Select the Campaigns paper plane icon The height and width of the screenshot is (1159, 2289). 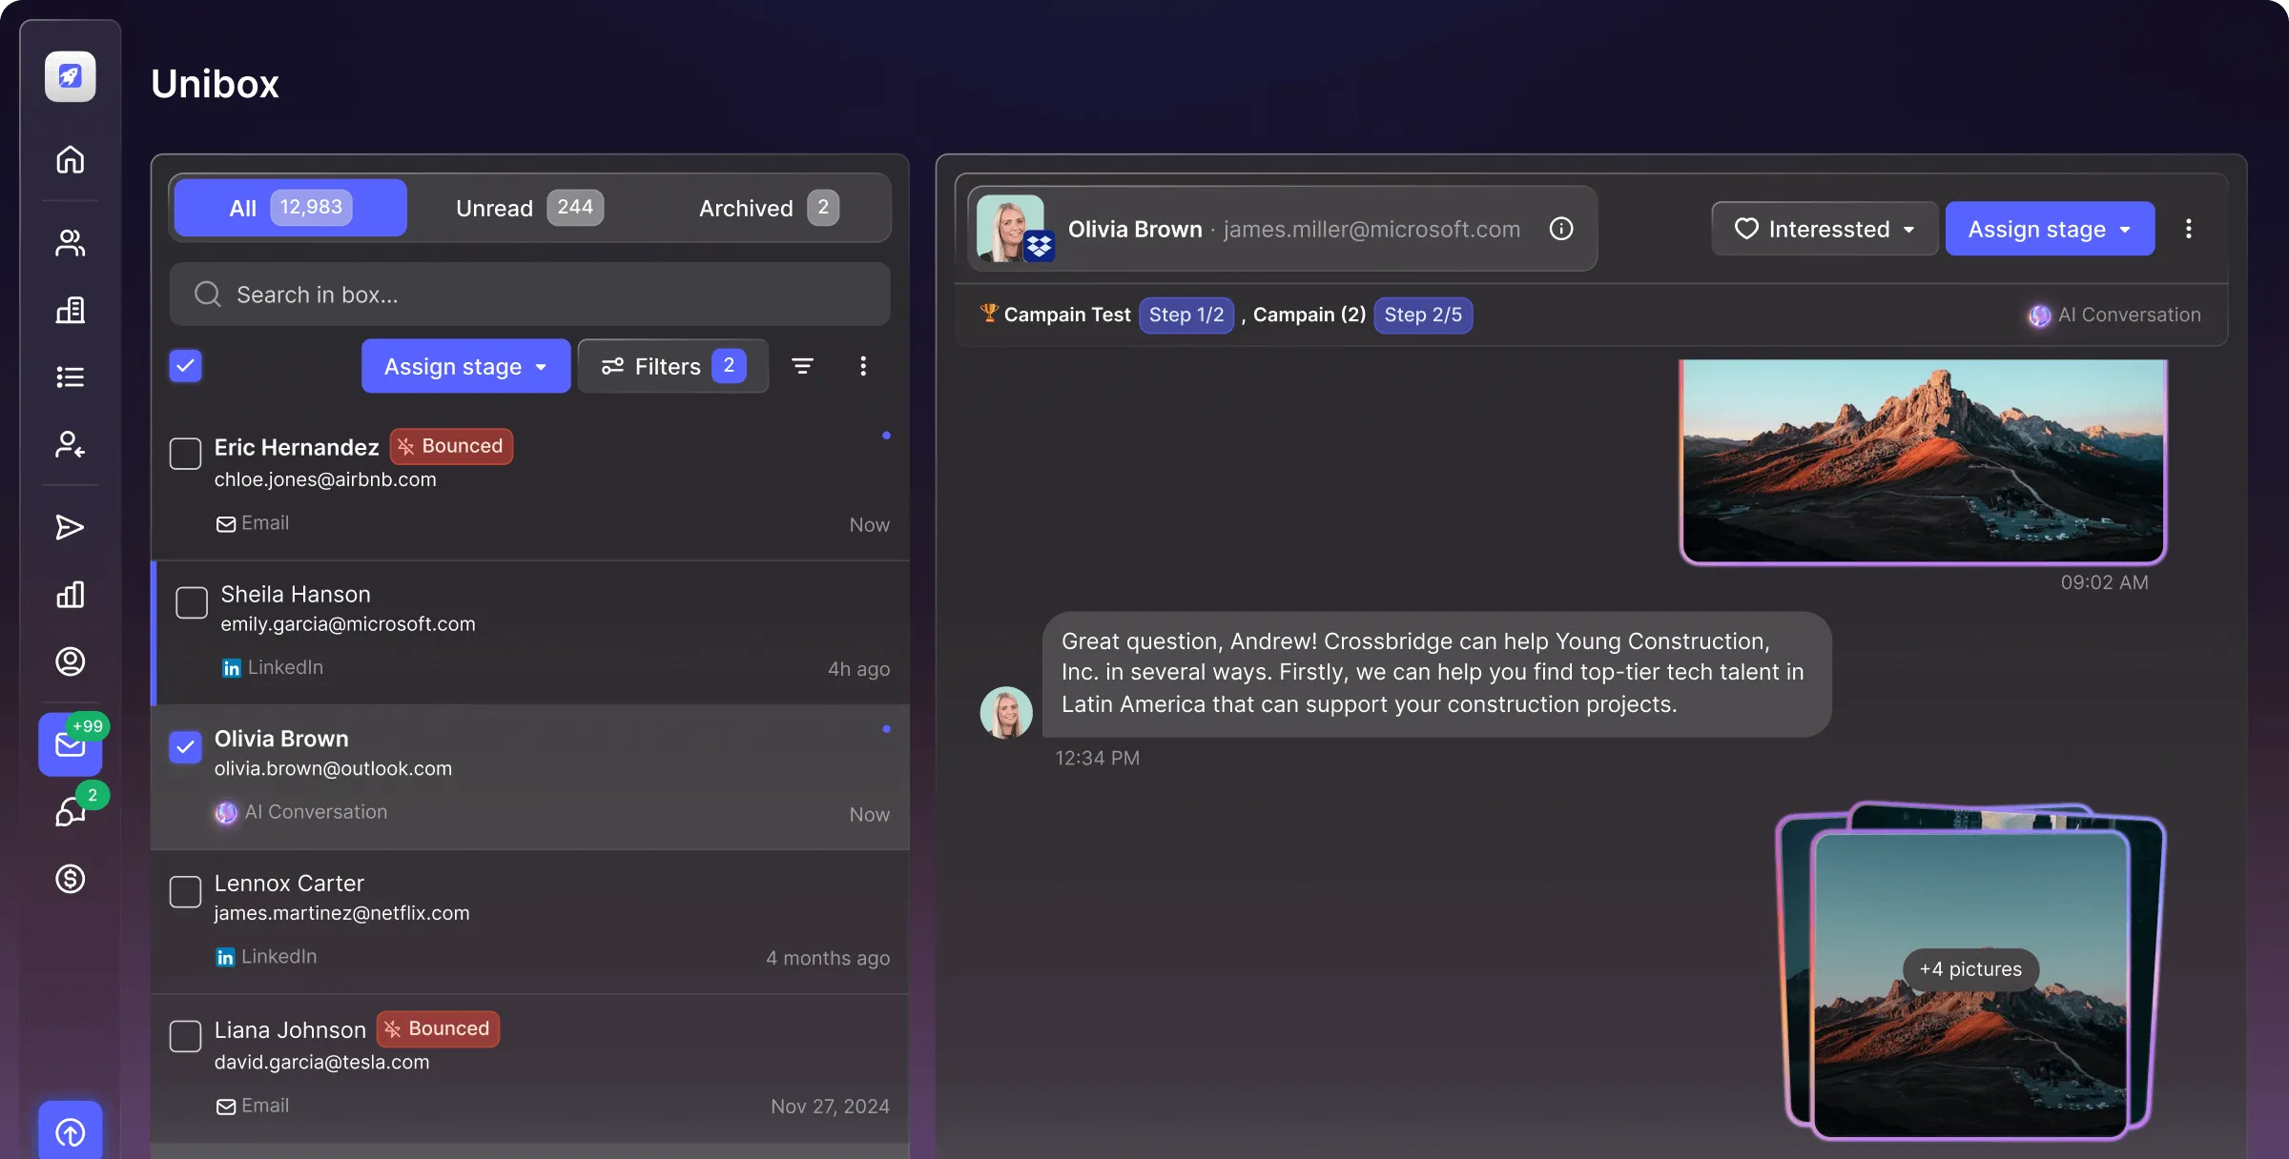tap(70, 527)
